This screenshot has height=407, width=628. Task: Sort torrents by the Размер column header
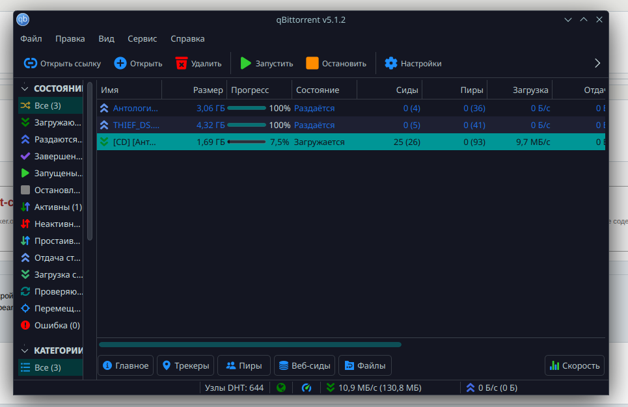tap(194, 90)
